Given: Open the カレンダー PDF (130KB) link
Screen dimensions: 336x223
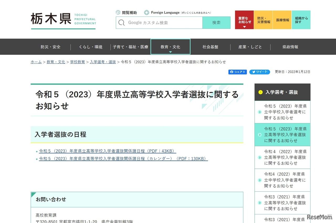Looking at the screenshot, I should coord(123,159).
